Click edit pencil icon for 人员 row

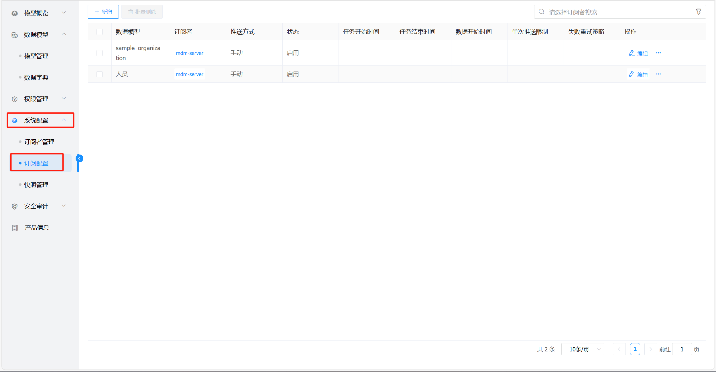coord(632,74)
